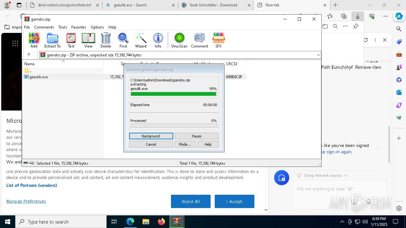Open File Explorer from taskbar

pos(146,222)
